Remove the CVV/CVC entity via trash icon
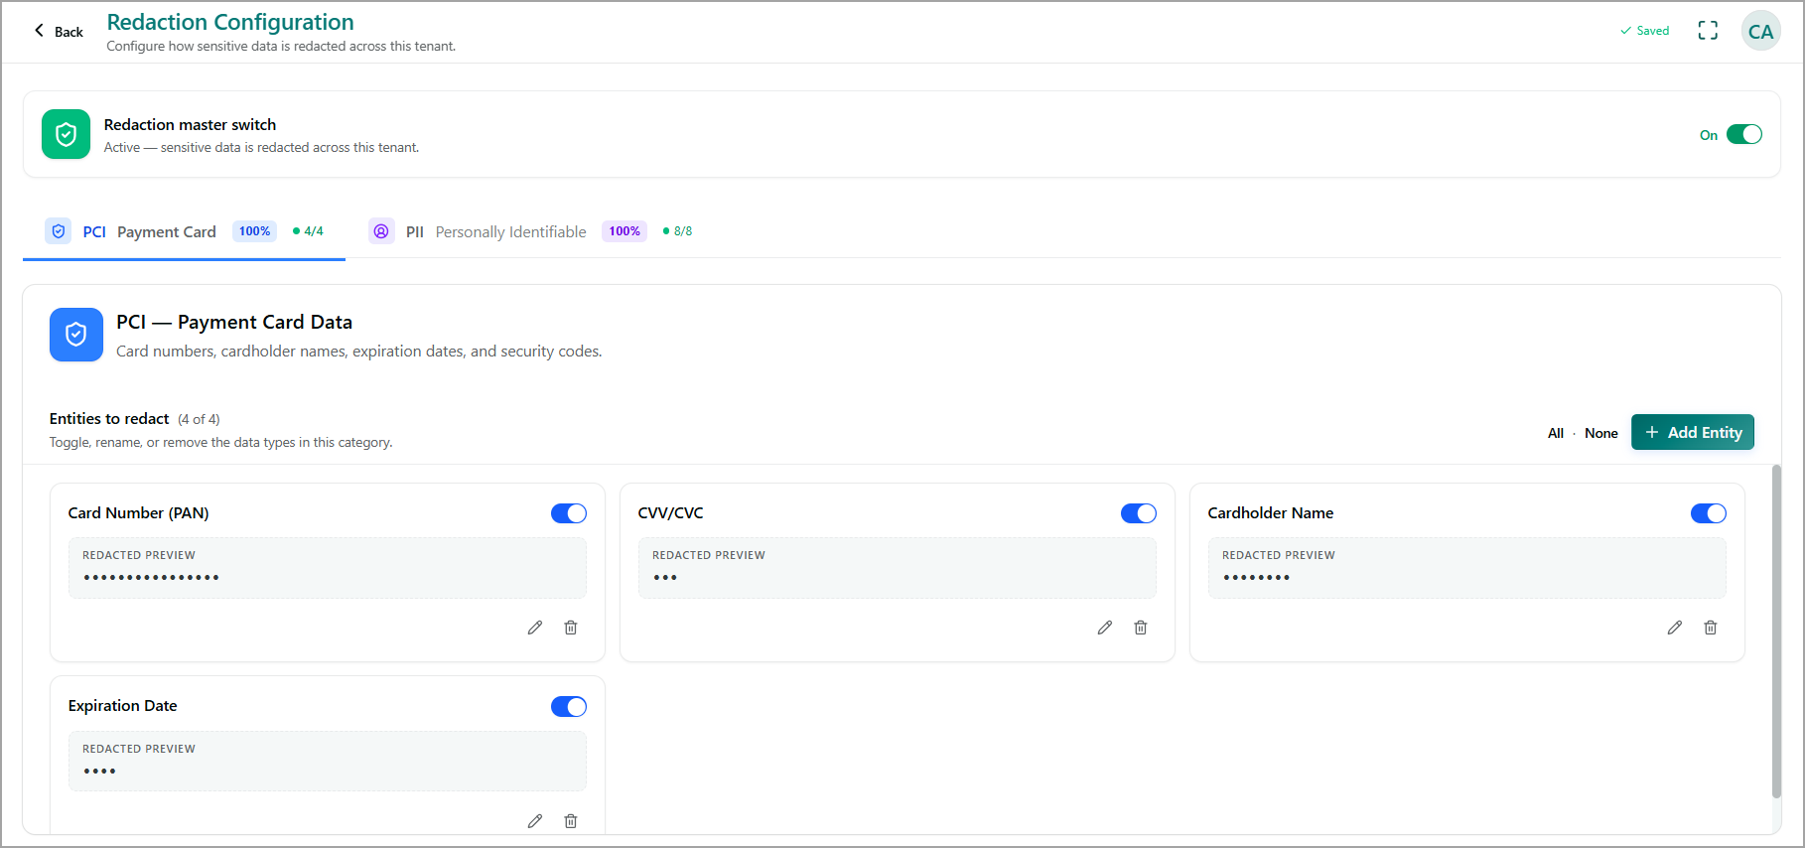The height and width of the screenshot is (848, 1805). pyautogui.click(x=1141, y=628)
